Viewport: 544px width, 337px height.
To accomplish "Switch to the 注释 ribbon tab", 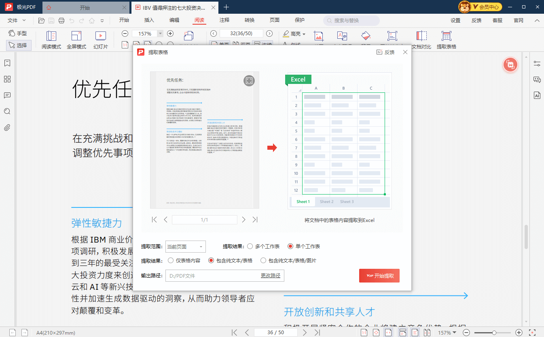I will pyautogui.click(x=224, y=20).
